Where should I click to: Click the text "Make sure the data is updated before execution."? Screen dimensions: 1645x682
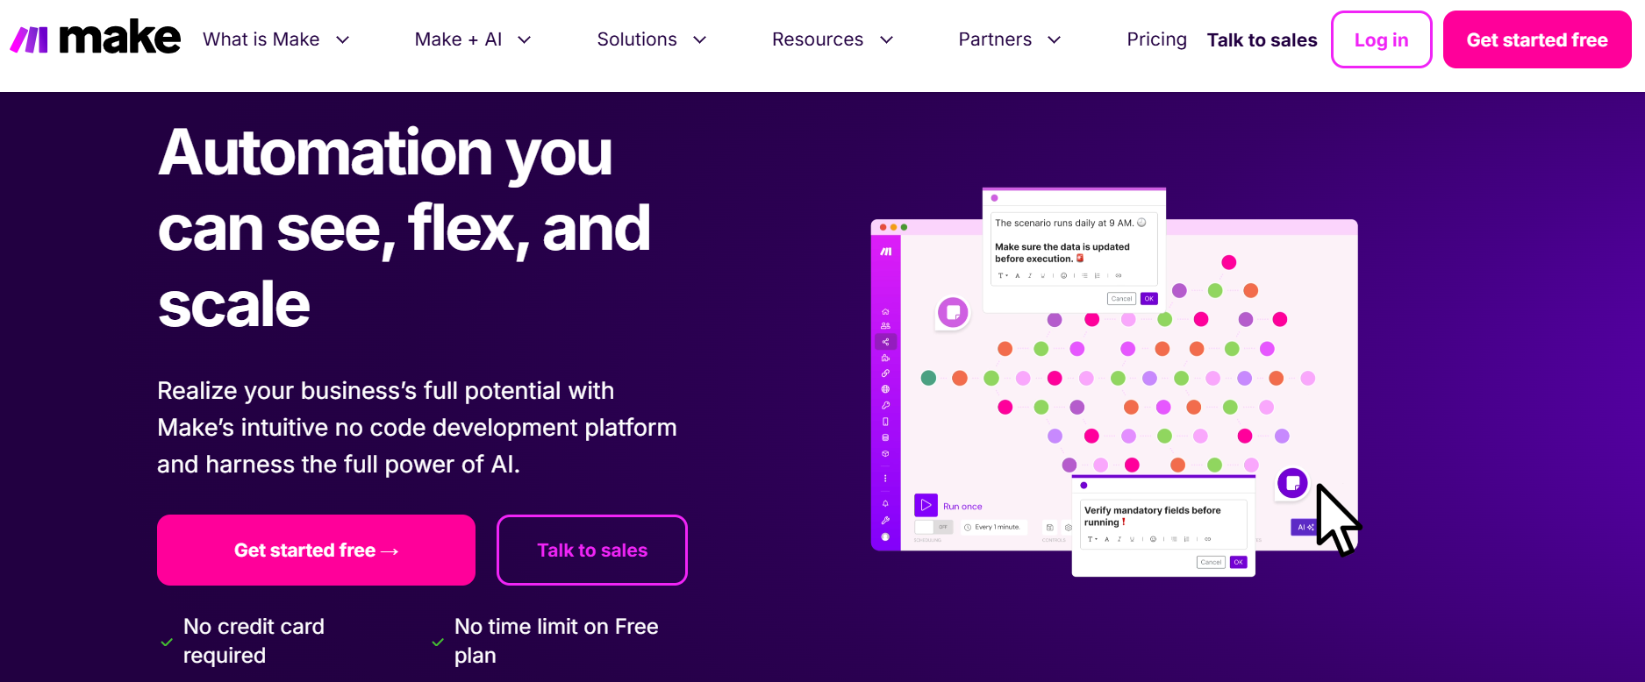pyautogui.click(x=1062, y=252)
